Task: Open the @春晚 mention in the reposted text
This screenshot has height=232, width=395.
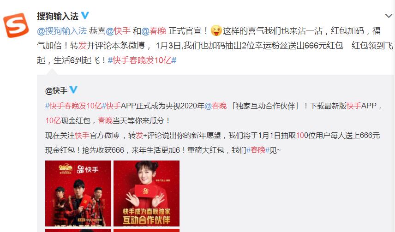Action: [x=215, y=106]
